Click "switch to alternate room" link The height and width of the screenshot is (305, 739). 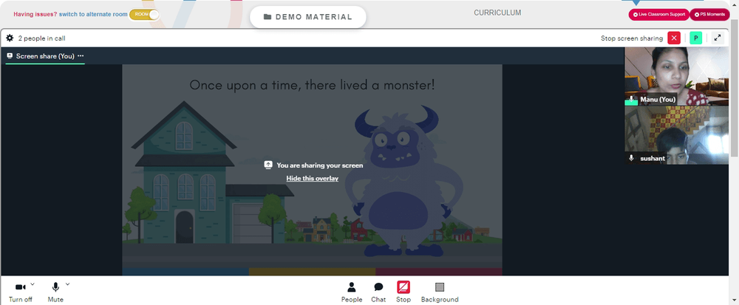point(93,14)
